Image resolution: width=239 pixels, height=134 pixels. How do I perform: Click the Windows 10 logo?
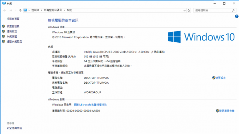(201, 37)
